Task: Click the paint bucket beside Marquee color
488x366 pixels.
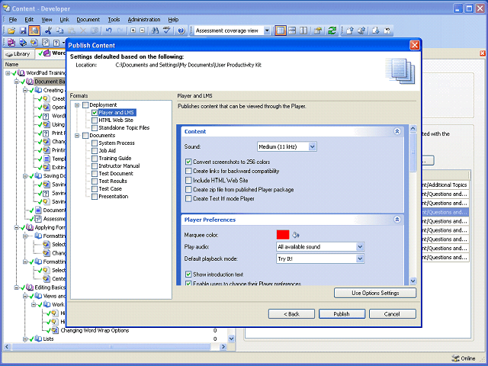Action: 296,235
